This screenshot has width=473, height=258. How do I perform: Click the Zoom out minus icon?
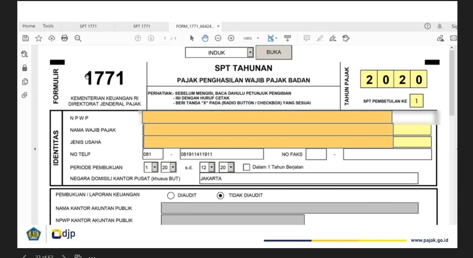point(218,38)
